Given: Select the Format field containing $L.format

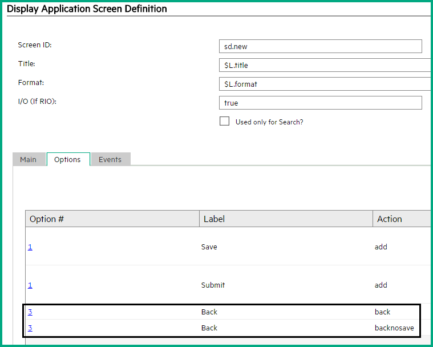Looking at the screenshot, I should (325, 84).
